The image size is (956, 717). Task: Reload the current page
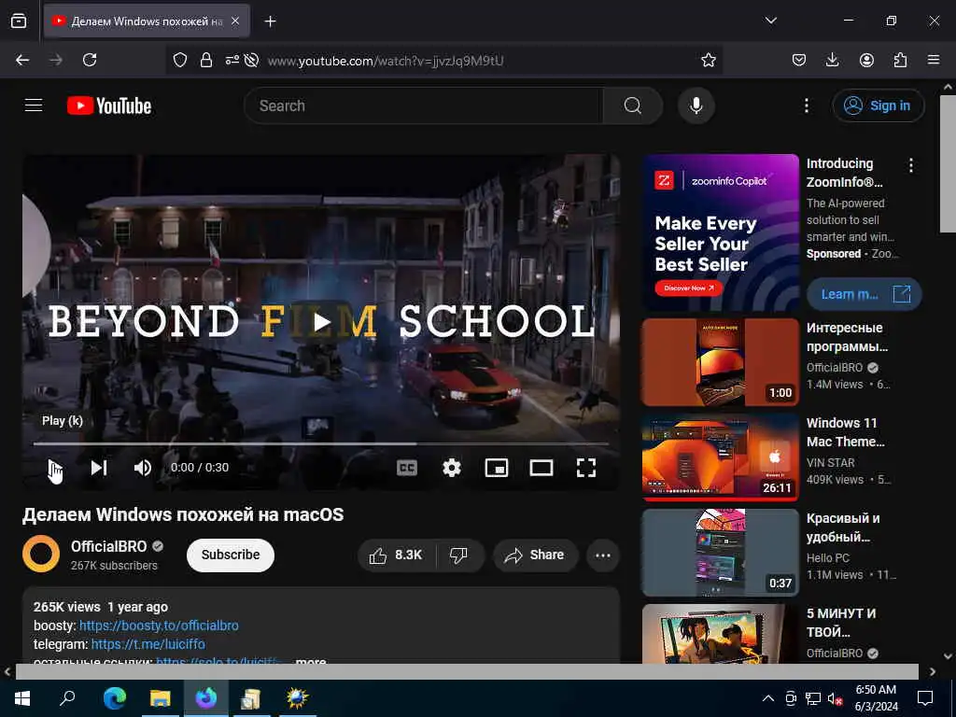point(90,60)
